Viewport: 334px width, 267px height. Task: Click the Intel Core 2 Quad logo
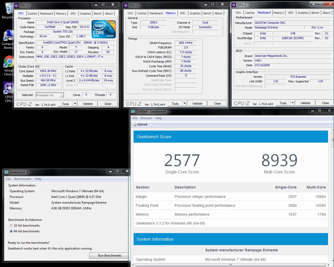(x=104, y=29)
